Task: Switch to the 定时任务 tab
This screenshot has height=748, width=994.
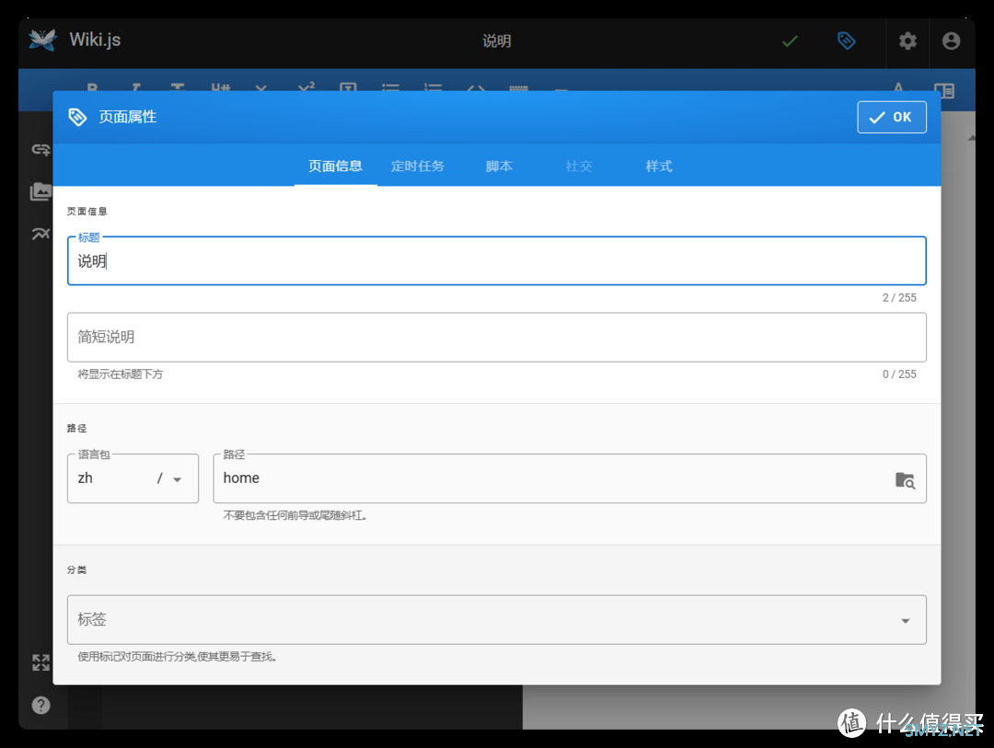Action: point(417,167)
